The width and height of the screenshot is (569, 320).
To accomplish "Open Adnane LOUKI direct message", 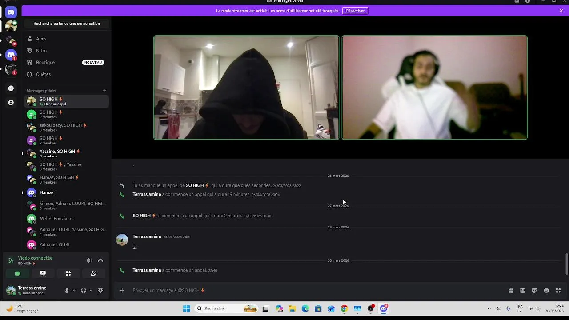I will click(67, 244).
